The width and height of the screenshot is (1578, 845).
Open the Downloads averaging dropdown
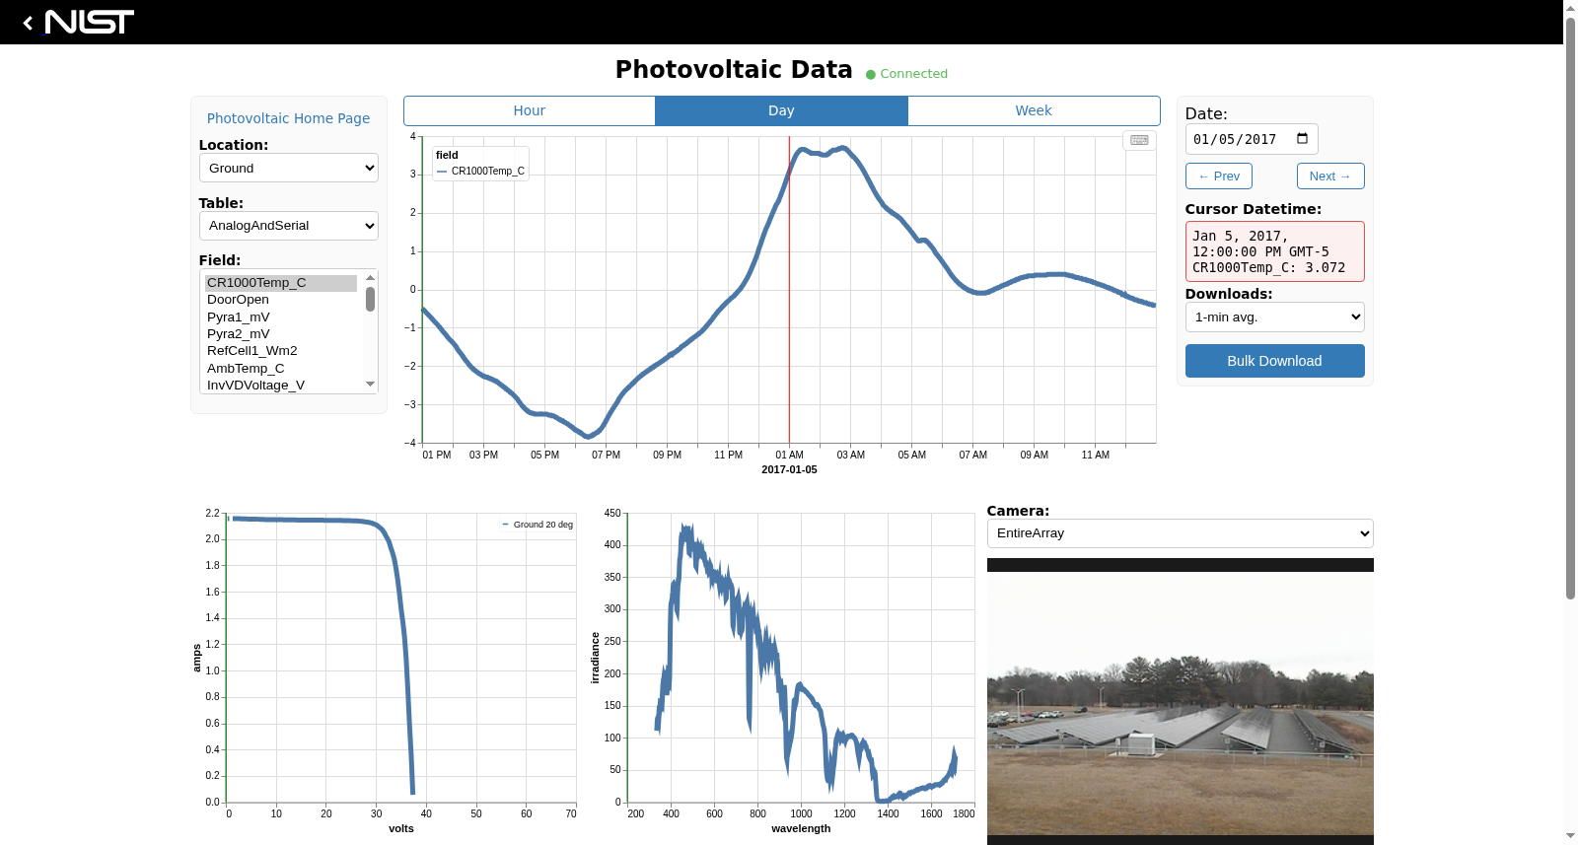(x=1274, y=317)
